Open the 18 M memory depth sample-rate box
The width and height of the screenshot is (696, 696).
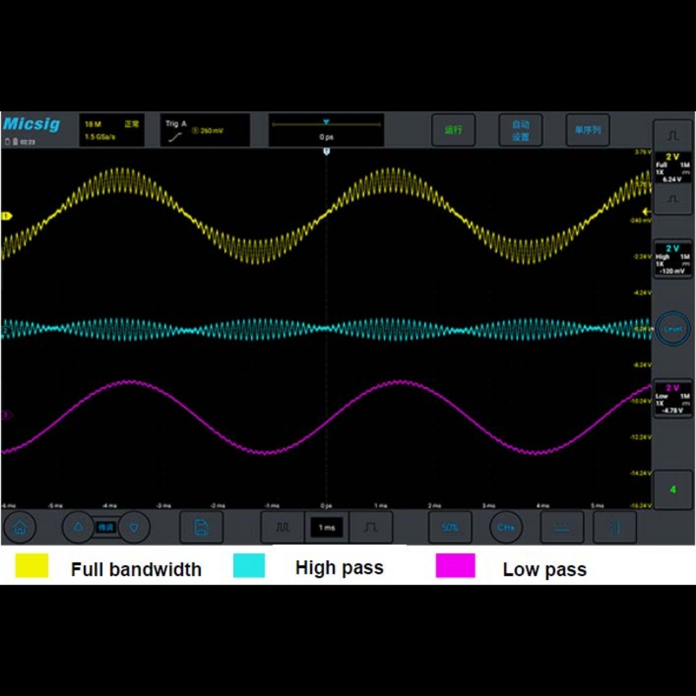111,130
